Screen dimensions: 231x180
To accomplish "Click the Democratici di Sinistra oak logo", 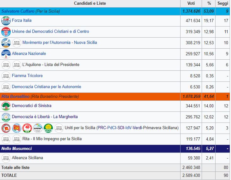I will coord(6,106).
